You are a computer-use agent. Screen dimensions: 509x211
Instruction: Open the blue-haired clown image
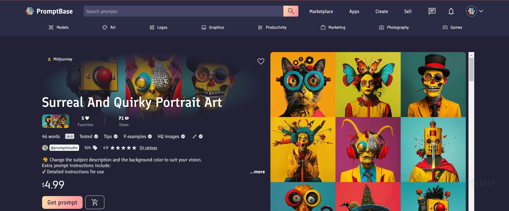(303, 149)
